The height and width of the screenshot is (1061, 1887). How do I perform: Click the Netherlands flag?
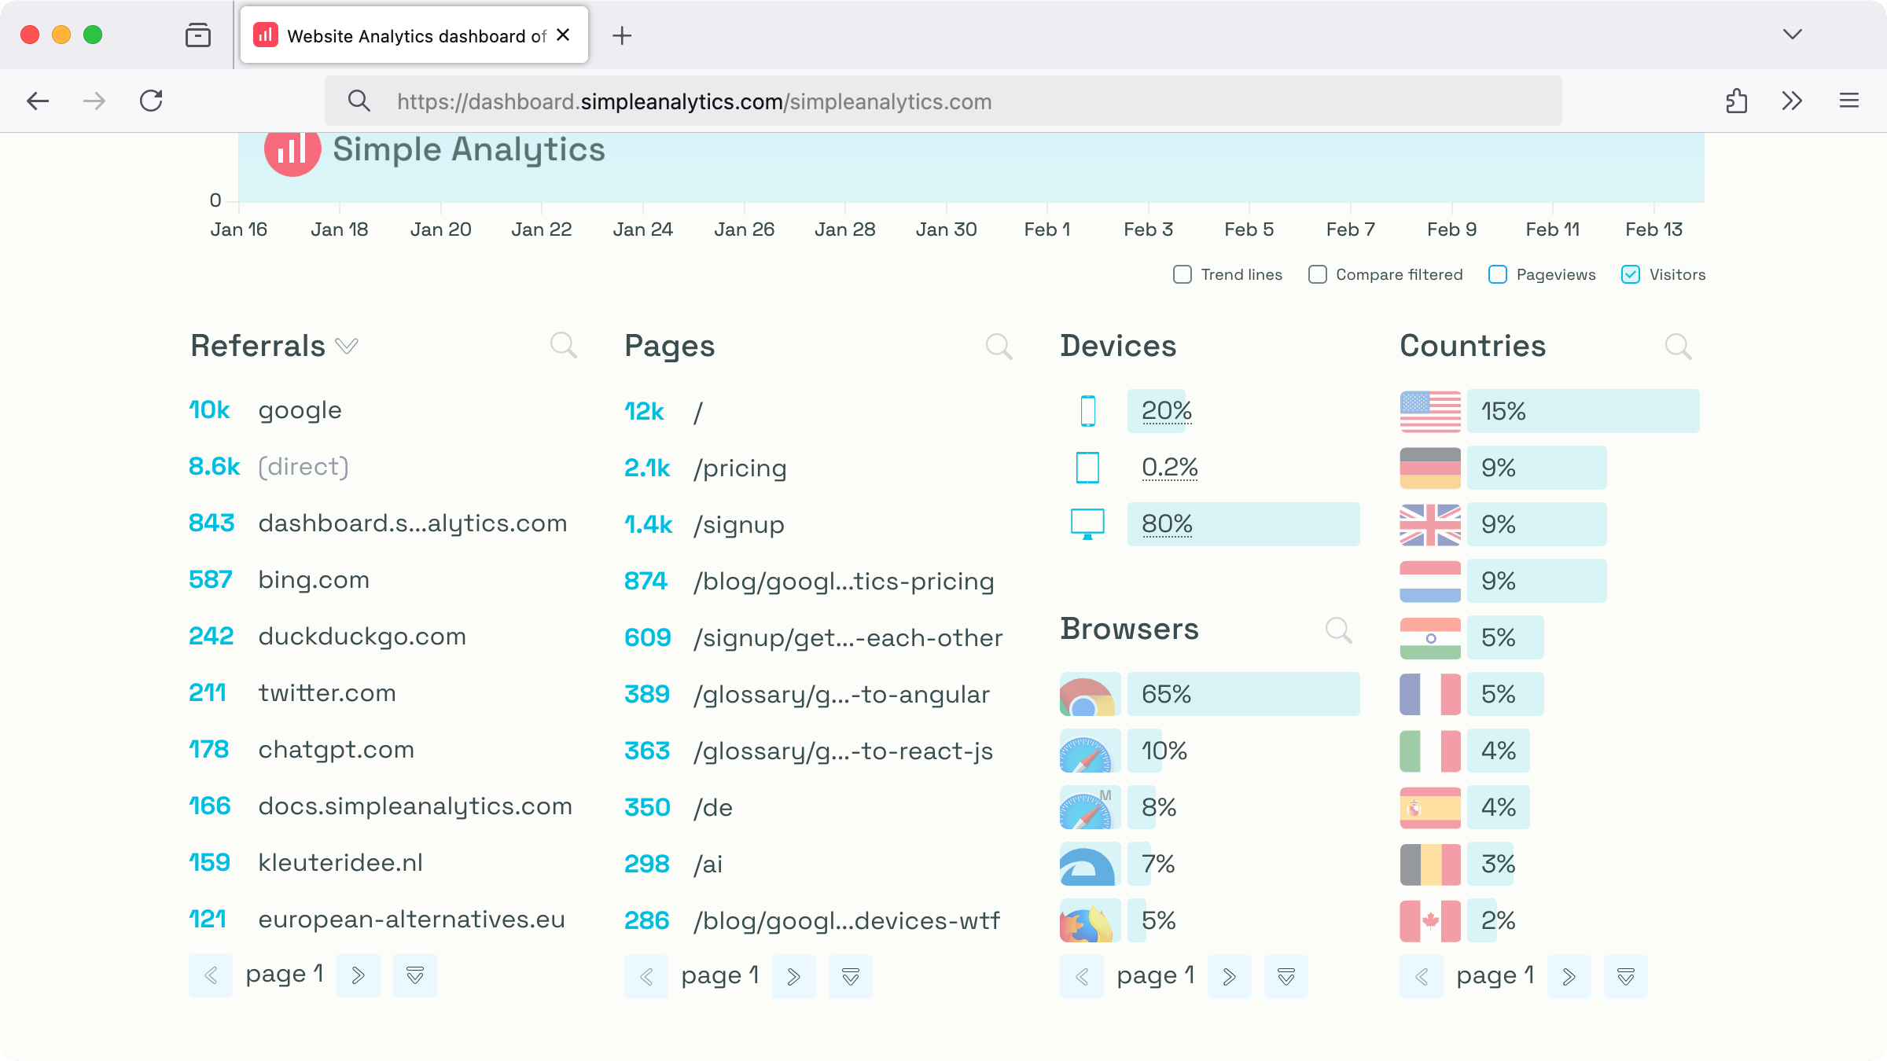(x=1430, y=581)
